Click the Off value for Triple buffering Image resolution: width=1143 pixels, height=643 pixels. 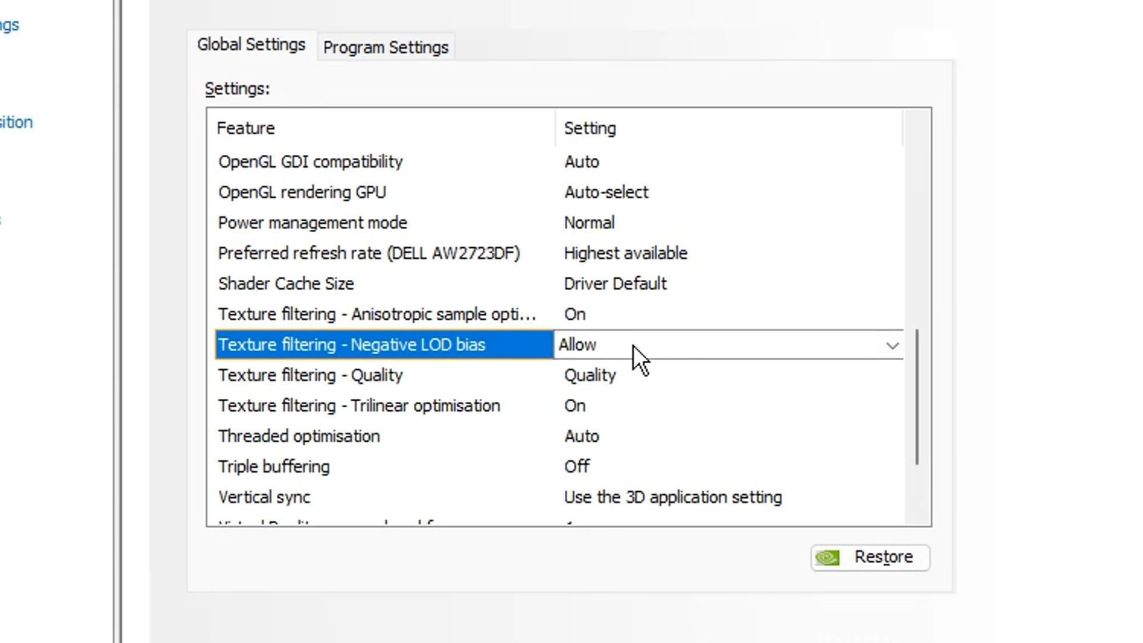(576, 467)
